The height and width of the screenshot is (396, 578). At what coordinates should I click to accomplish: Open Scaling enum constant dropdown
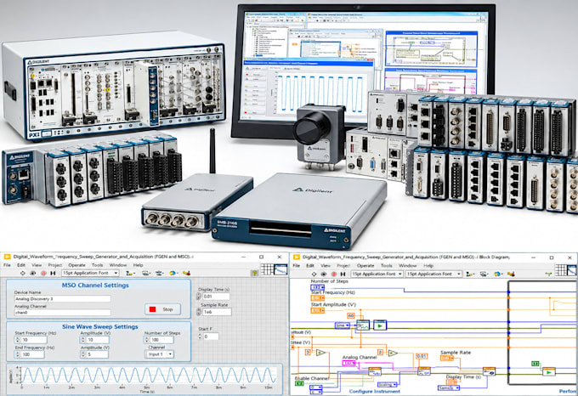click(x=388, y=385)
